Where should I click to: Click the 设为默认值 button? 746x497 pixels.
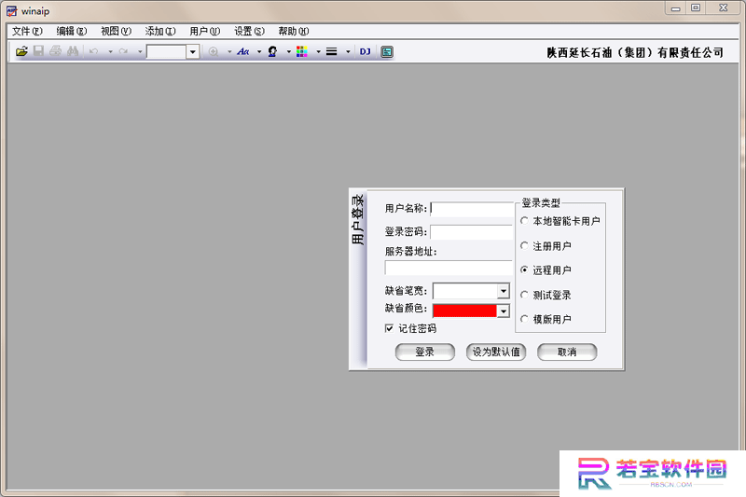click(496, 352)
